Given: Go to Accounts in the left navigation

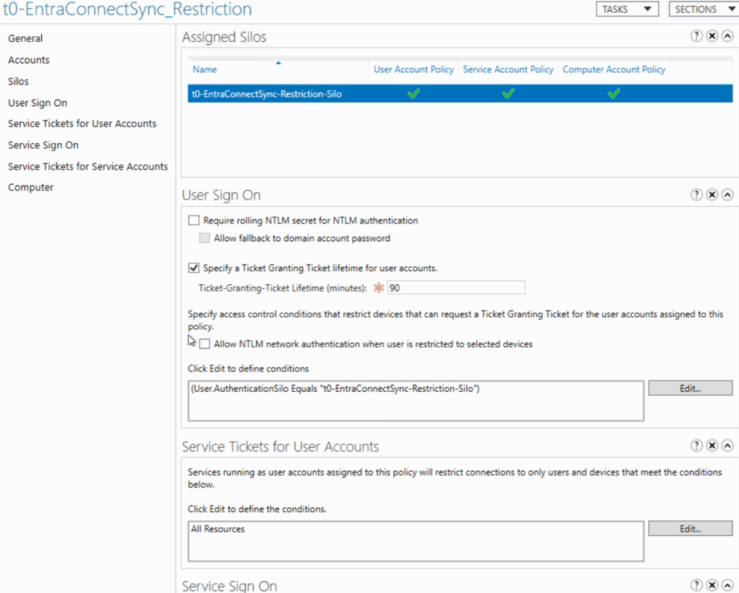Looking at the screenshot, I should (29, 60).
